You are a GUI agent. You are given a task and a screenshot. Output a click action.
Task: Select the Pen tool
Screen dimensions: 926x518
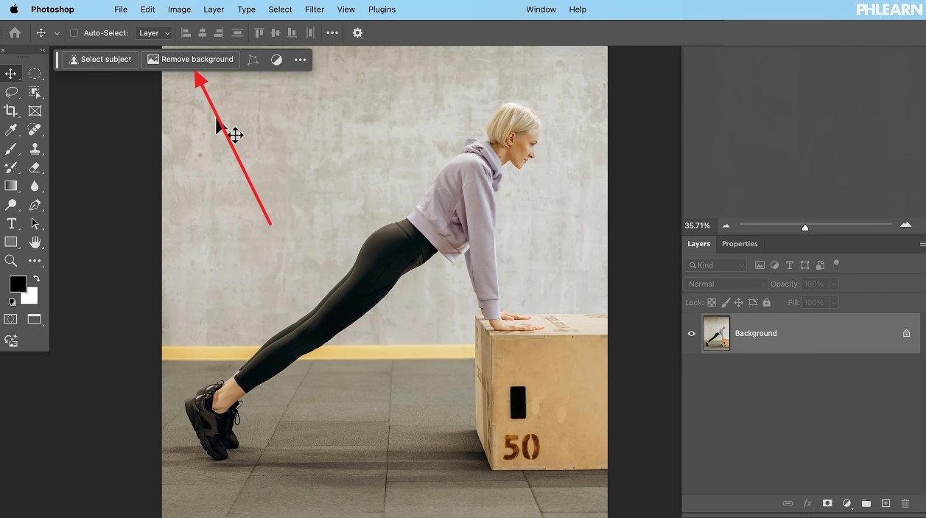[x=35, y=205]
